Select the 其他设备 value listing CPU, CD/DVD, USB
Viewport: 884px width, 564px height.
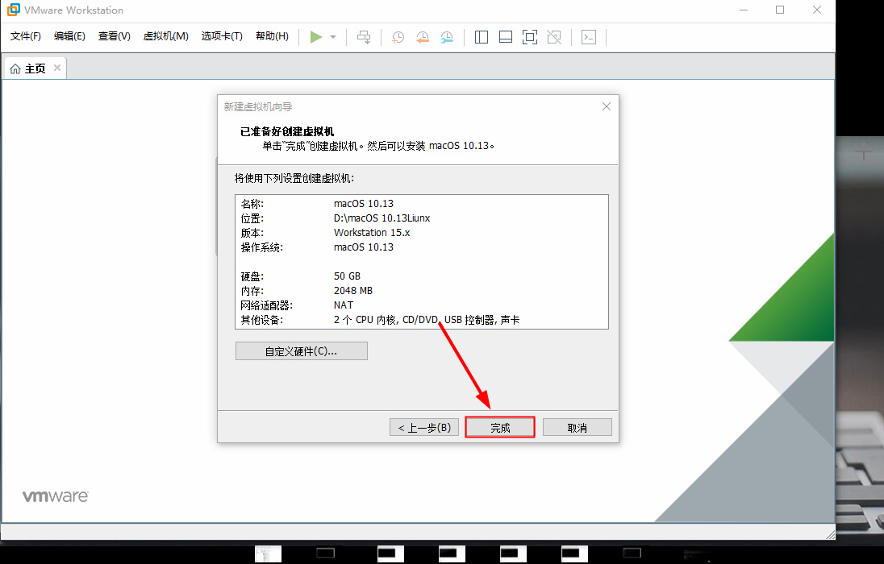click(426, 320)
